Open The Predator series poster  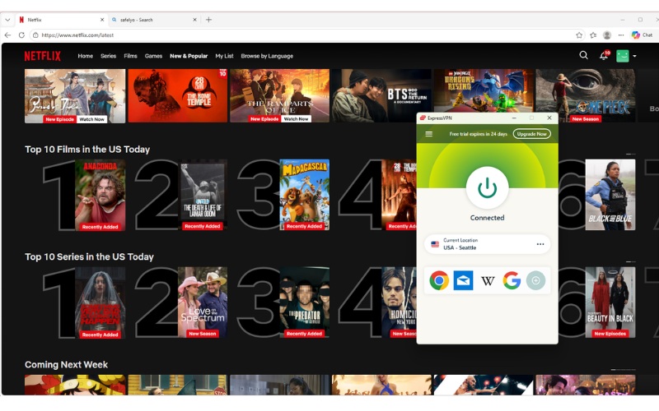point(304,302)
